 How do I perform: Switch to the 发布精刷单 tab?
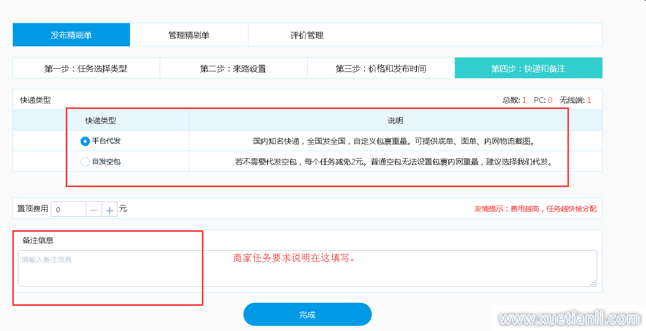coord(71,35)
